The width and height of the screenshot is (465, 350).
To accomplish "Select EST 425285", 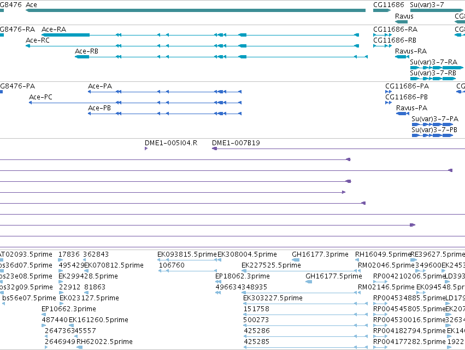I will coord(305,348).
